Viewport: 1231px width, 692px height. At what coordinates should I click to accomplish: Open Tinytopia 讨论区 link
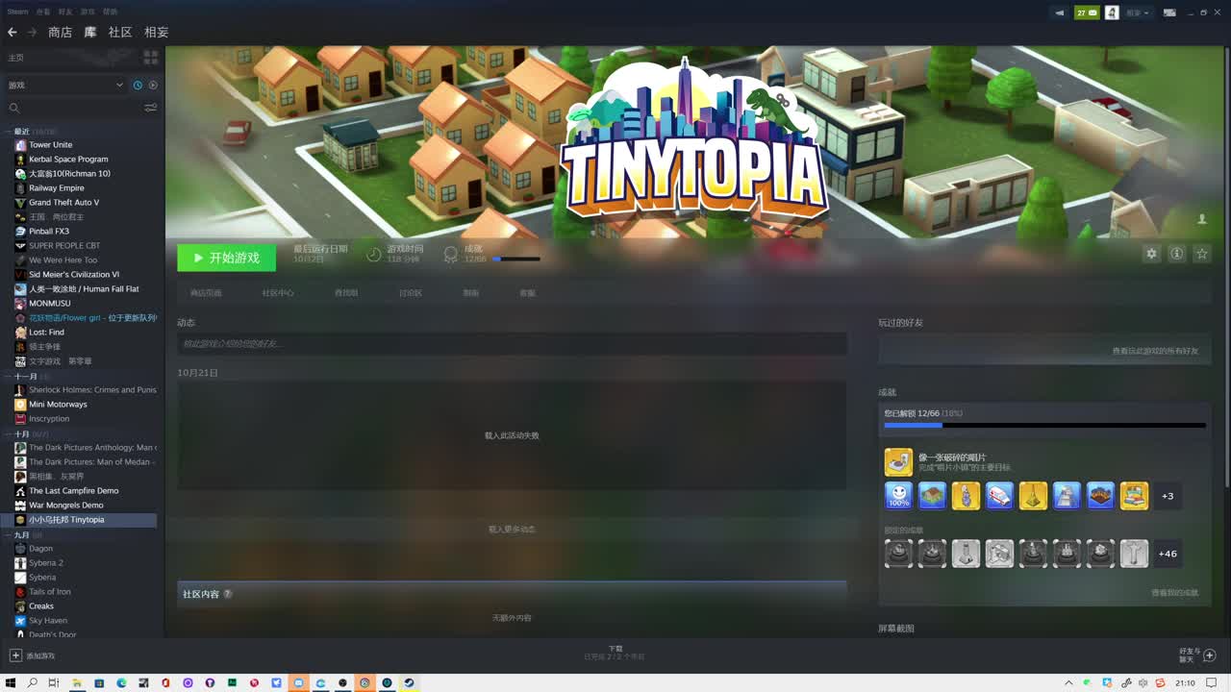pyautogui.click(x=411, y=292)
